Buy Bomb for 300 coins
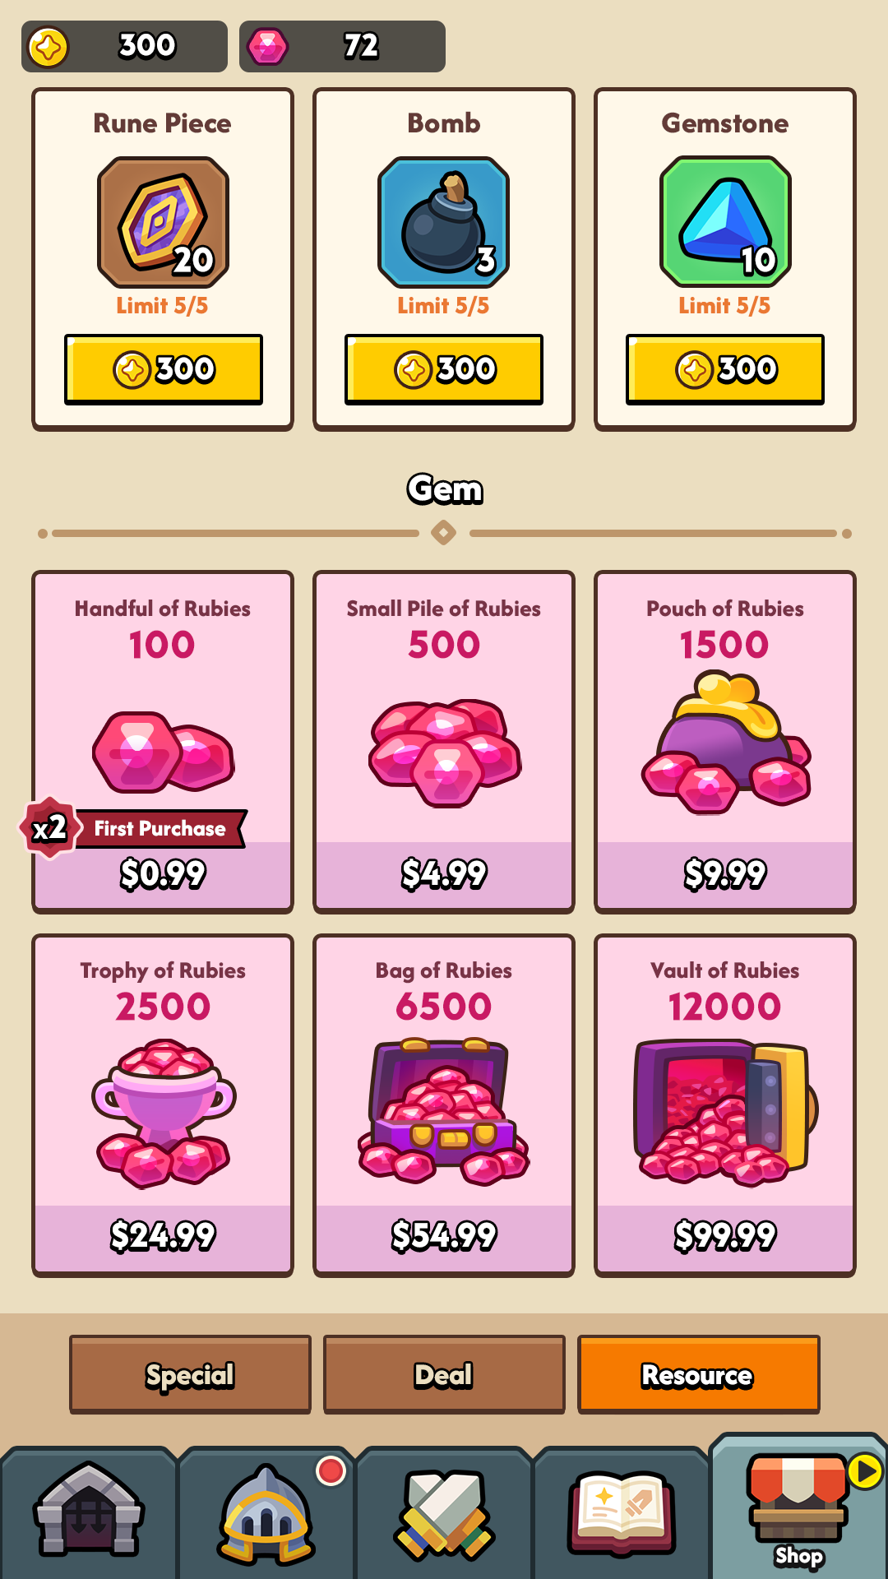 [444, 369]
